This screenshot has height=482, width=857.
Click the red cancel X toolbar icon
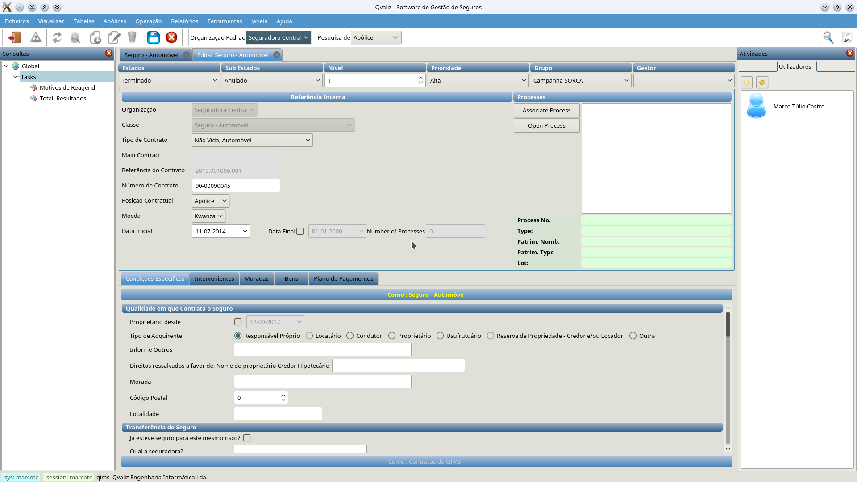(171, 37)
